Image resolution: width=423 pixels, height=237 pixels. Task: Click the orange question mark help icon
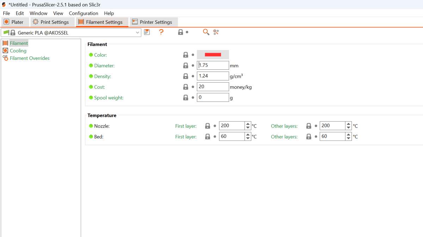(161, 32)
